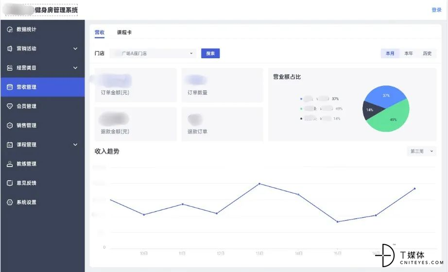
Task: Click the 营收管理 database icon
Action: (10, 87)
